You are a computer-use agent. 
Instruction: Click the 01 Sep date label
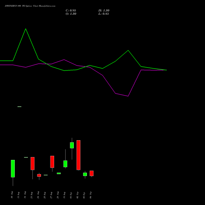click(71, 195)
